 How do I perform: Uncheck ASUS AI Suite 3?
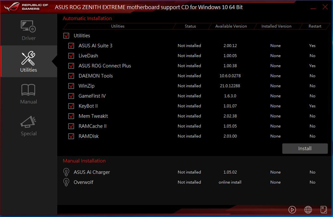coord(71,46)
